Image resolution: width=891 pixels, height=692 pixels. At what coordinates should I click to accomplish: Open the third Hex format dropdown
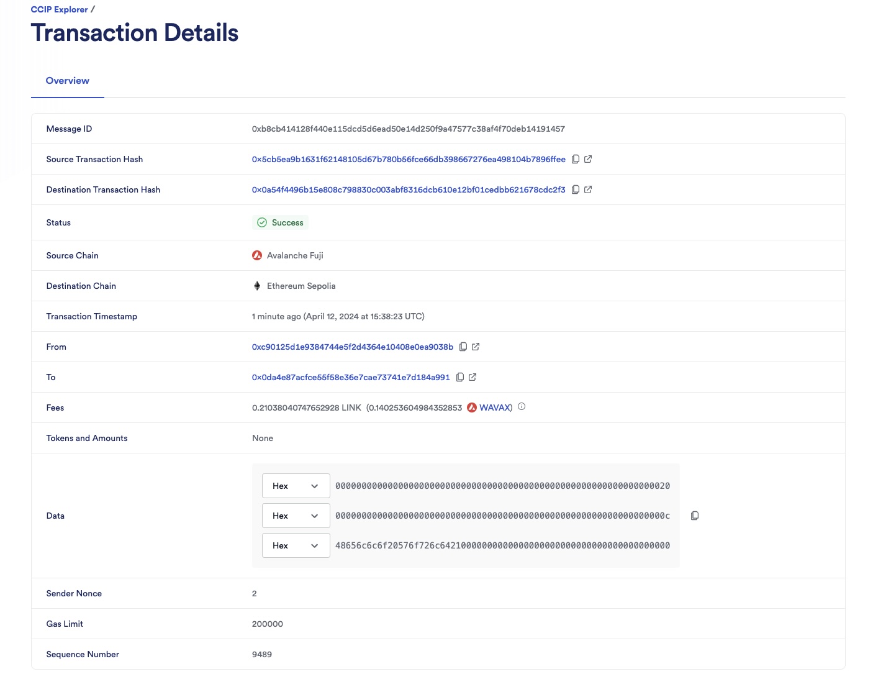tap(296, 545)
